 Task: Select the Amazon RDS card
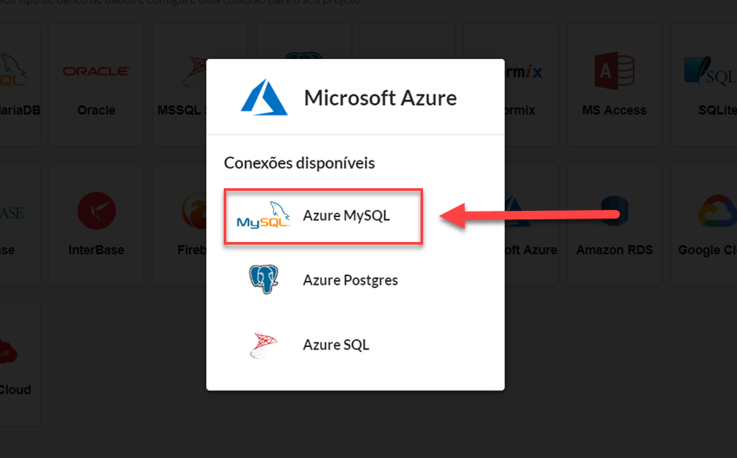615,225
